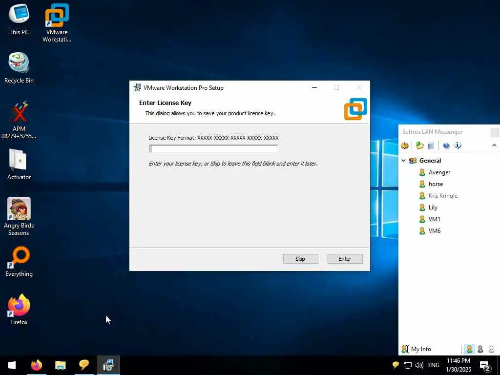This screenshot has width=500, height=375.
Task: Select VMware Workstation desktop shortcut
Action: coord(57,23)
